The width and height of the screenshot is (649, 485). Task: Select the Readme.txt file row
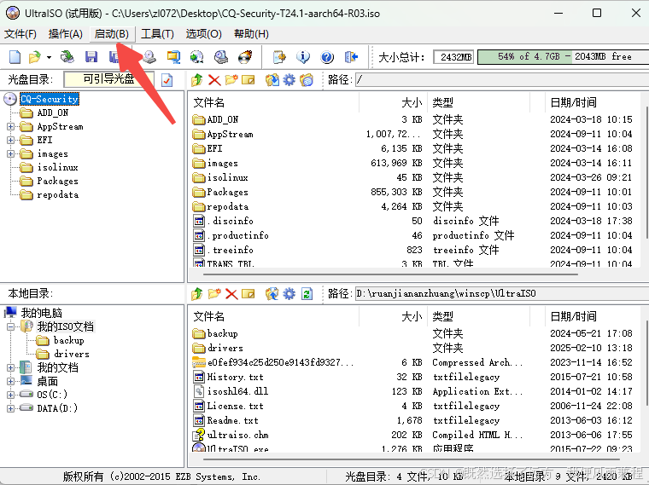coord(416,420)
